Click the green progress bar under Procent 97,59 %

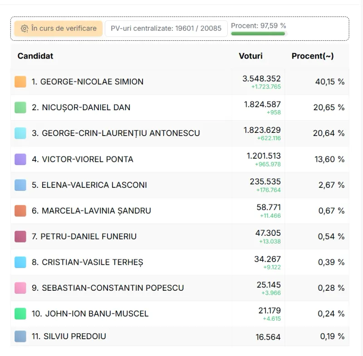[258, 34]
